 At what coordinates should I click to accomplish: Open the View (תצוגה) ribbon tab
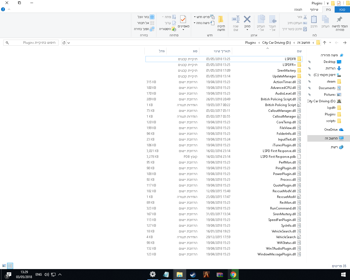click(298, 10)
